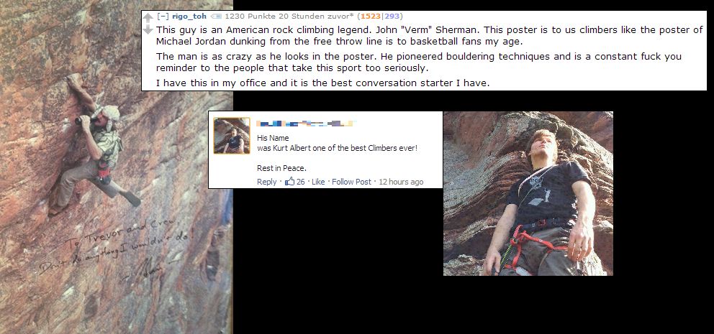Click the blurred commenter name

[x=307, y=123]
